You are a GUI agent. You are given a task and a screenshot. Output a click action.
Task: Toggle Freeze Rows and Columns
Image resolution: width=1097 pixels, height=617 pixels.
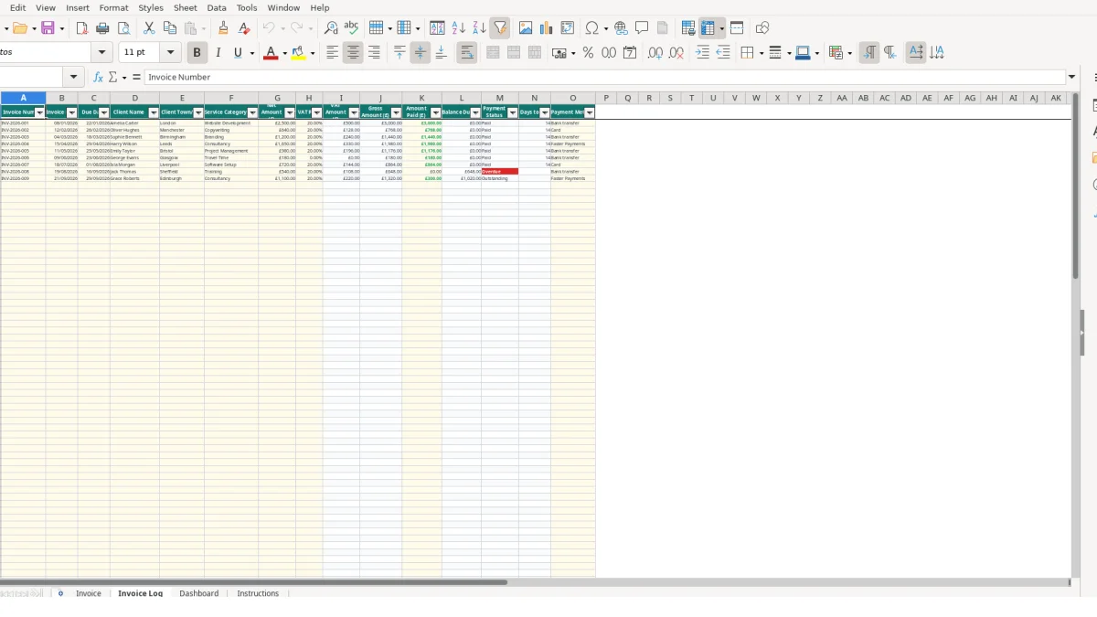tap(708, 28)
